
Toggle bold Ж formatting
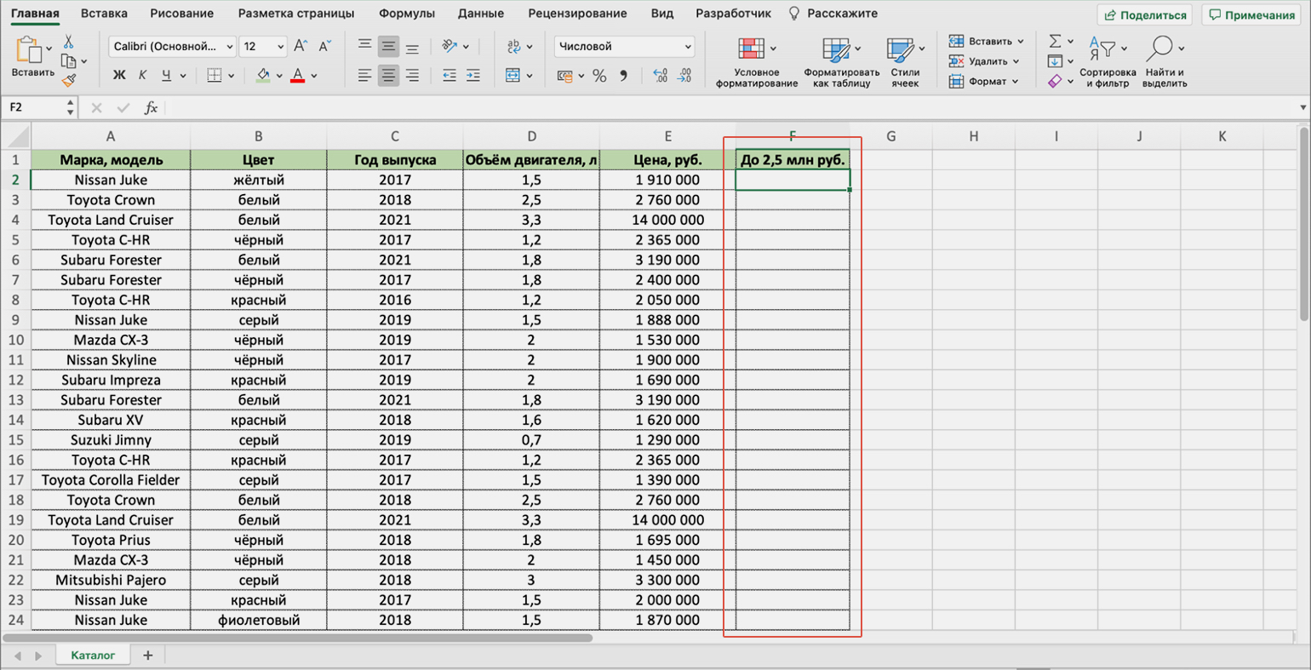pyautogui.click(x=119, y=76)
